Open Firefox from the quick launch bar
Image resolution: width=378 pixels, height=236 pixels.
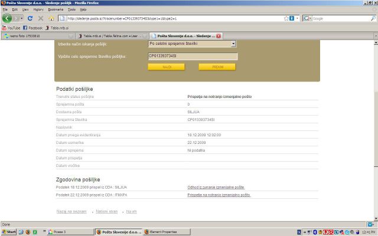(28, 232)
